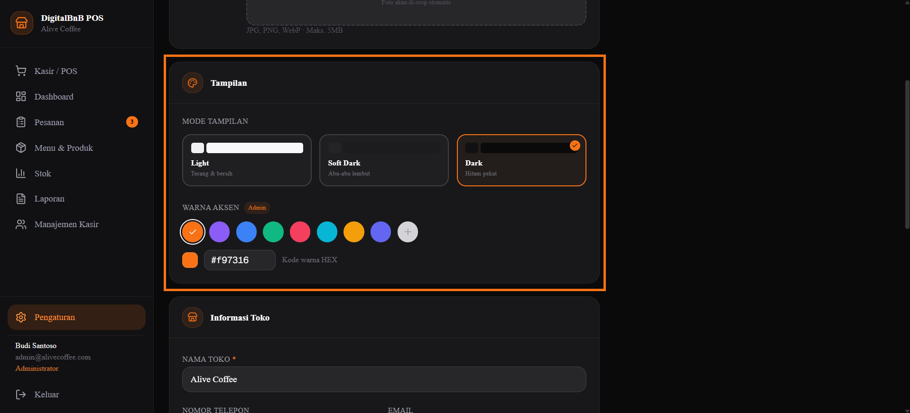Screen dimensions: 910x413
Task: Click the MODE TAMPILAN label
Action: tap(215, 121)
